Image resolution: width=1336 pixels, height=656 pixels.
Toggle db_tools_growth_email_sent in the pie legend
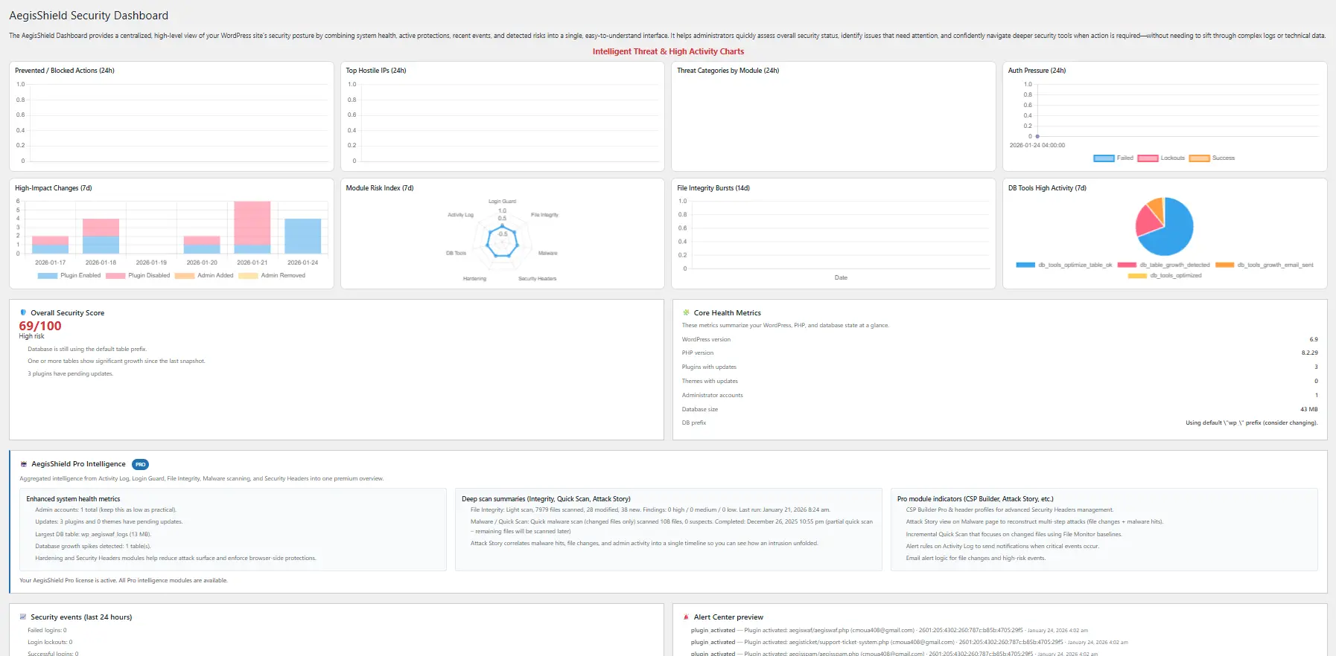[x=1265, y=266]
